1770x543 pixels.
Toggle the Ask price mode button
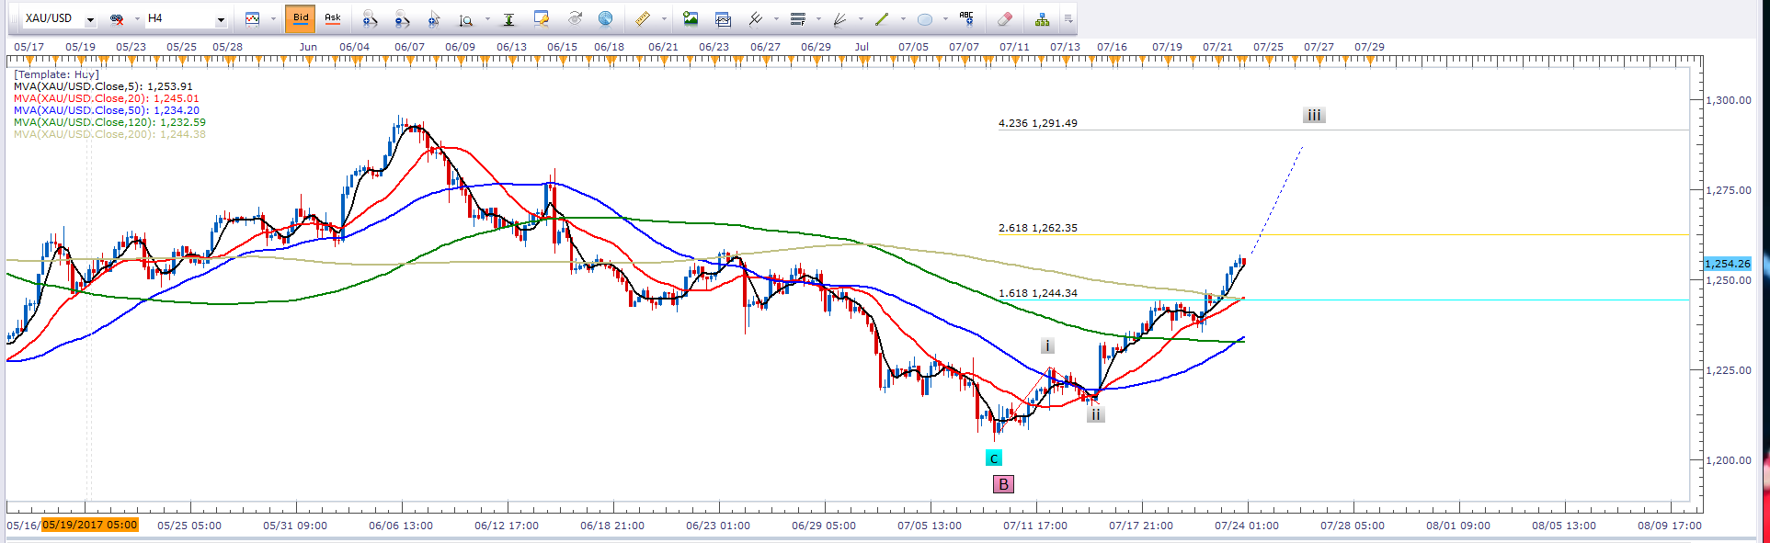pyautogui.click(x=333, y=18)
